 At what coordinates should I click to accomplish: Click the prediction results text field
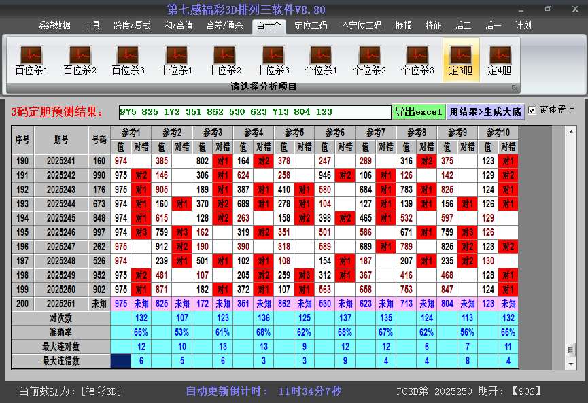pyautogui.click(x=255, y=112)
